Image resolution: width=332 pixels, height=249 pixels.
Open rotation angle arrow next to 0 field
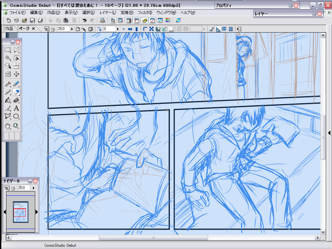(x=118, y=29)
